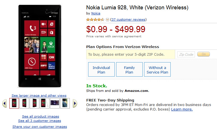The image size is (217, 132).
Task: Choose the Individual Plan option
Action: click(x=101, y=70)
